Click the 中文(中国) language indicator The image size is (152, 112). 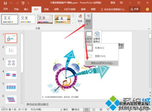pos(36,110)
